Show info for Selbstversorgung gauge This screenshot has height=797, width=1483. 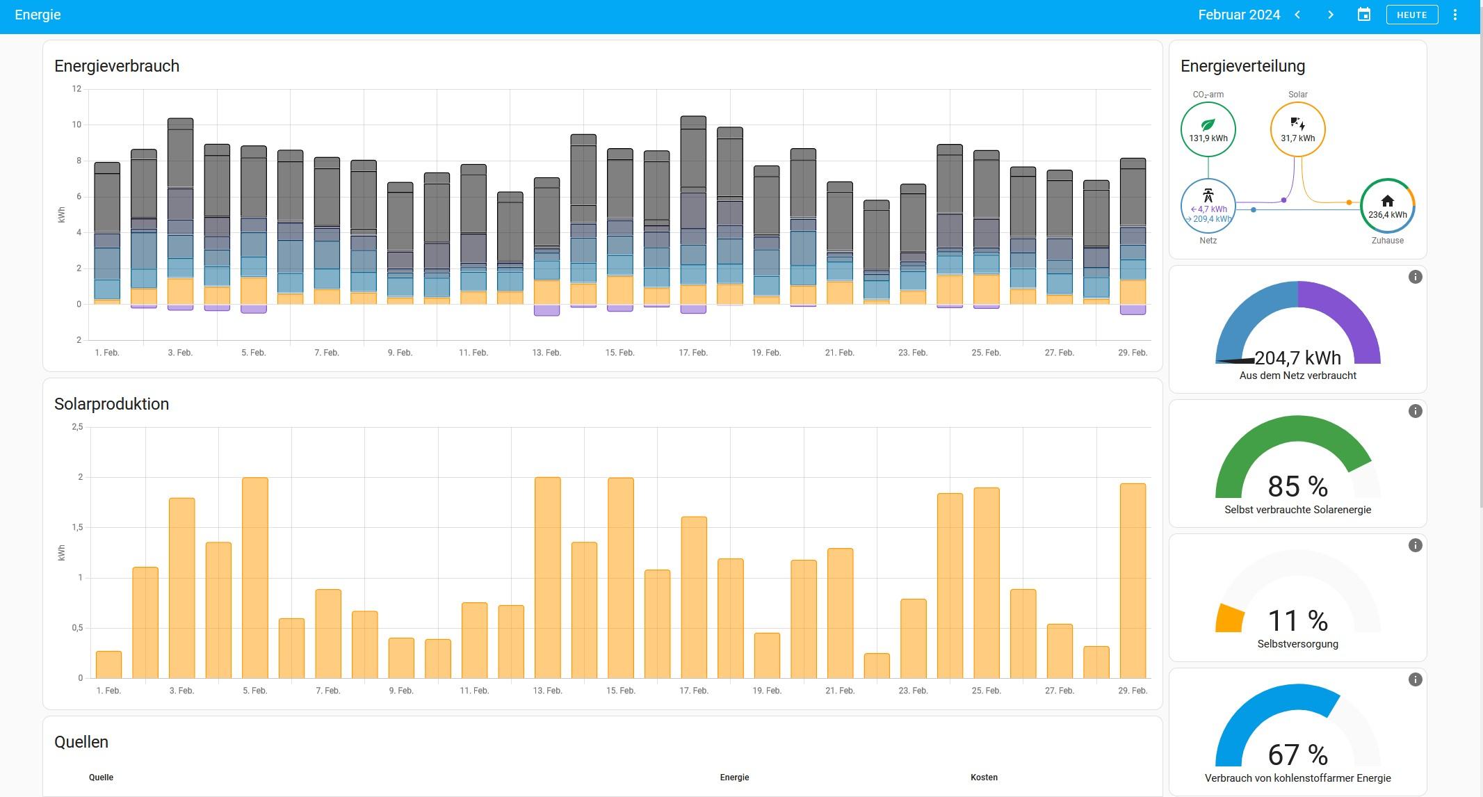[1415, 545]
